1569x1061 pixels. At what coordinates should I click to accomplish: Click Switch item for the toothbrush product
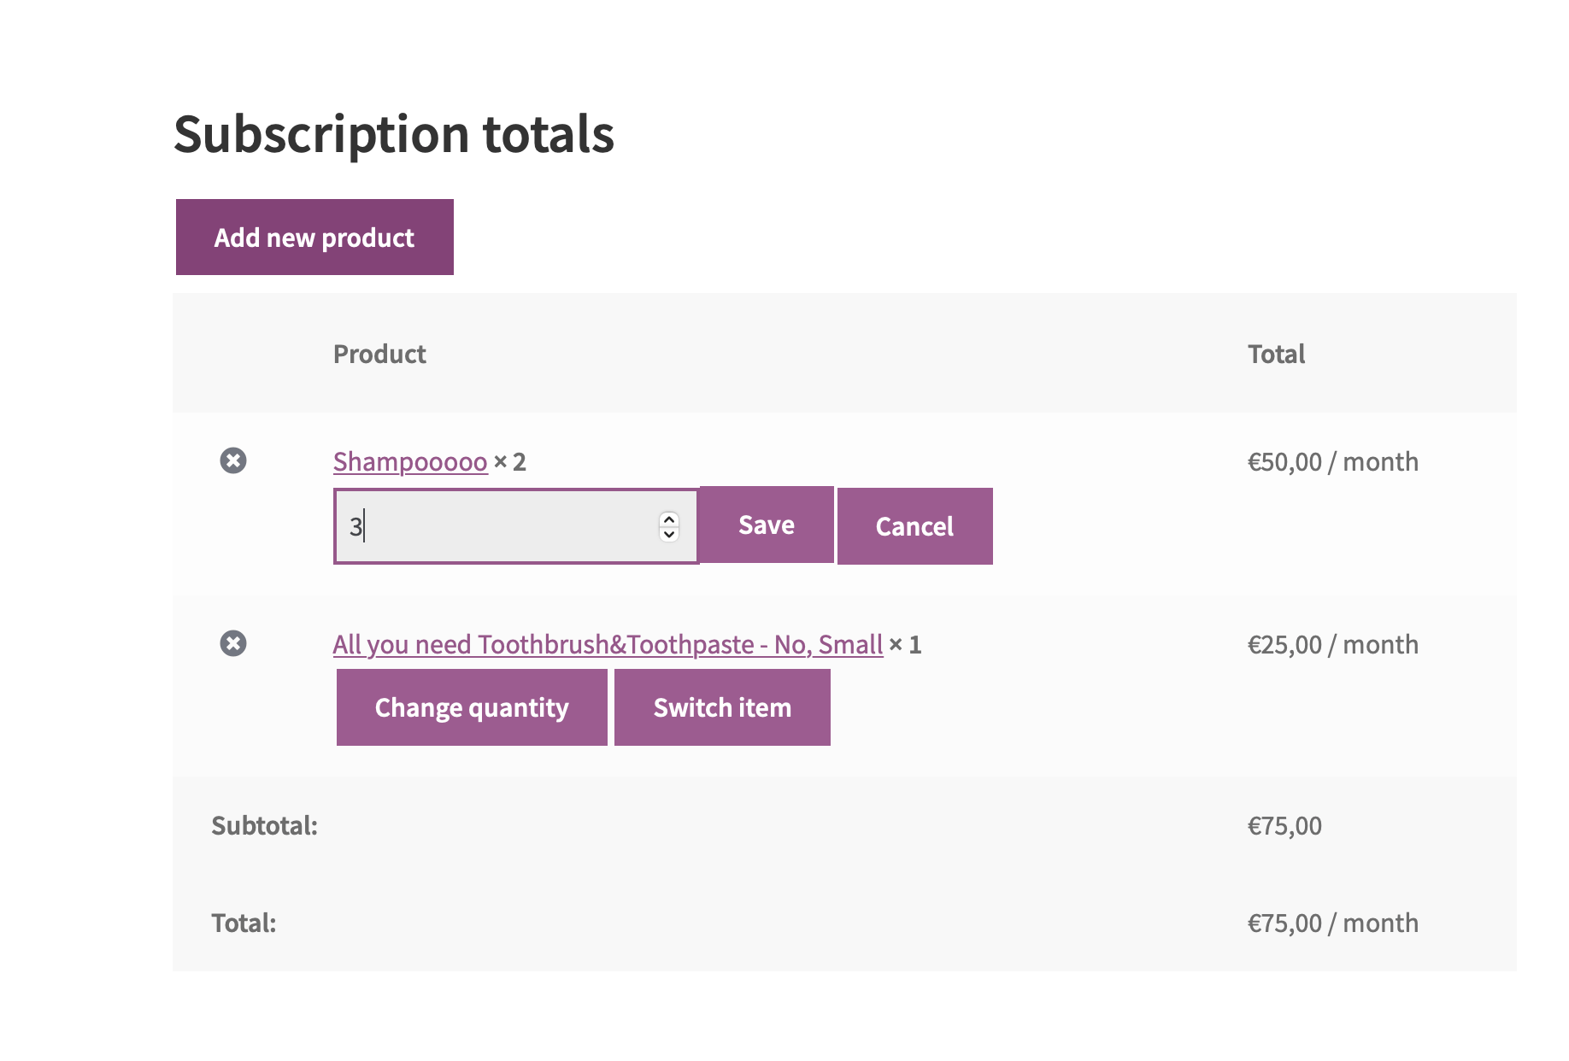click(x=722, y=706)
